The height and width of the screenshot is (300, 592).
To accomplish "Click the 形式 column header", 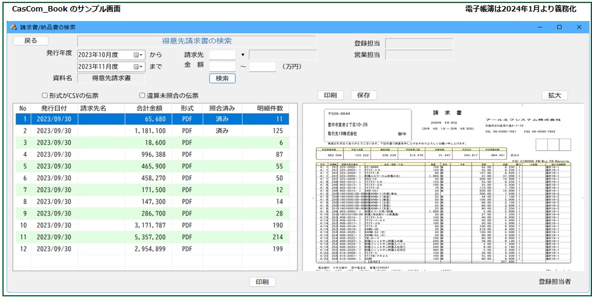I will coord(187,108).
